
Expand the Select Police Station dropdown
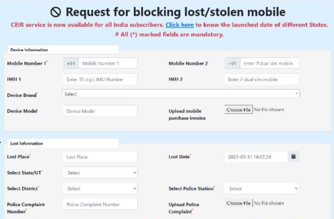pyautogui.click(x=261, y=189)
